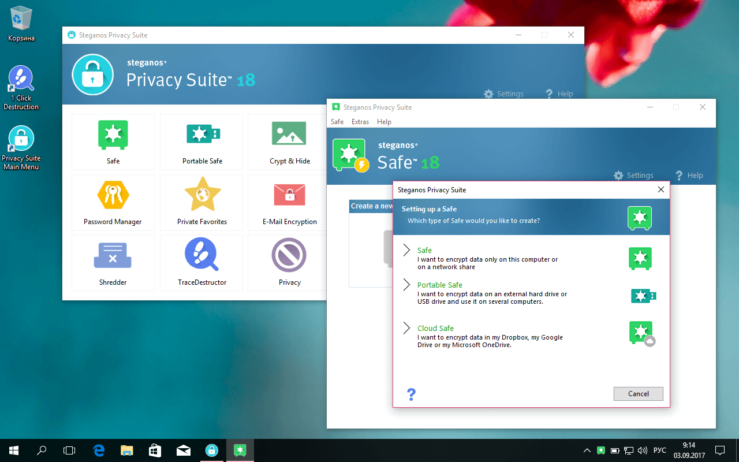Launch the Password Manager tile
Image resolution: width=739 pixels, height=462 pixels.
[x=113, y=202]
